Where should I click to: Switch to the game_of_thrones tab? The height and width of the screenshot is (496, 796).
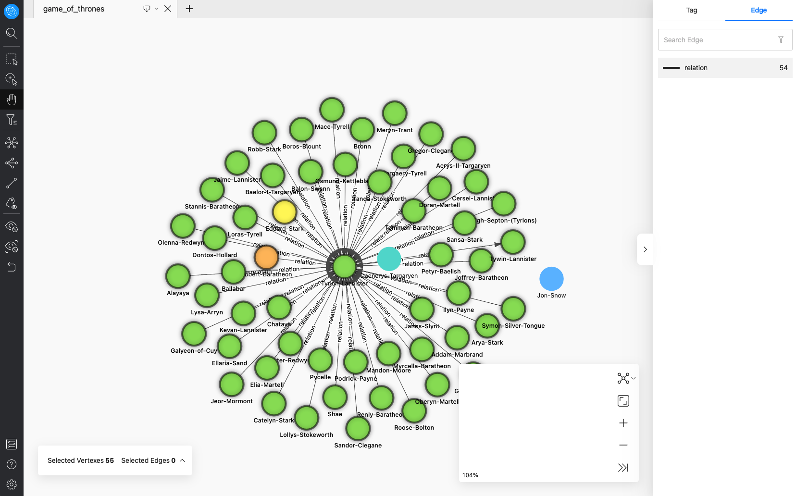point(74,9)
